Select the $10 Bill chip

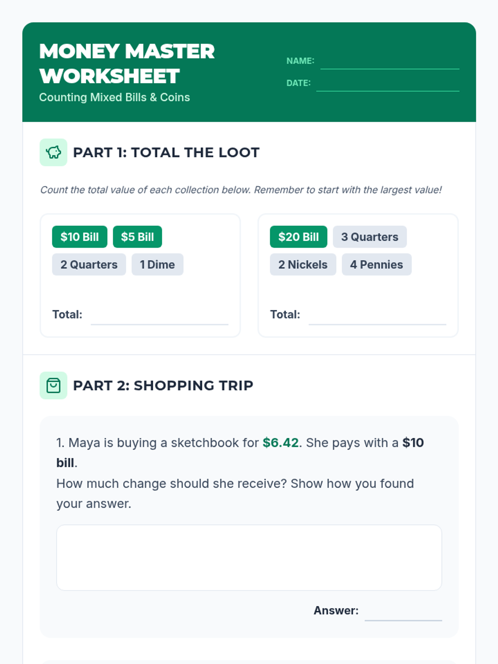pos(80,237)
